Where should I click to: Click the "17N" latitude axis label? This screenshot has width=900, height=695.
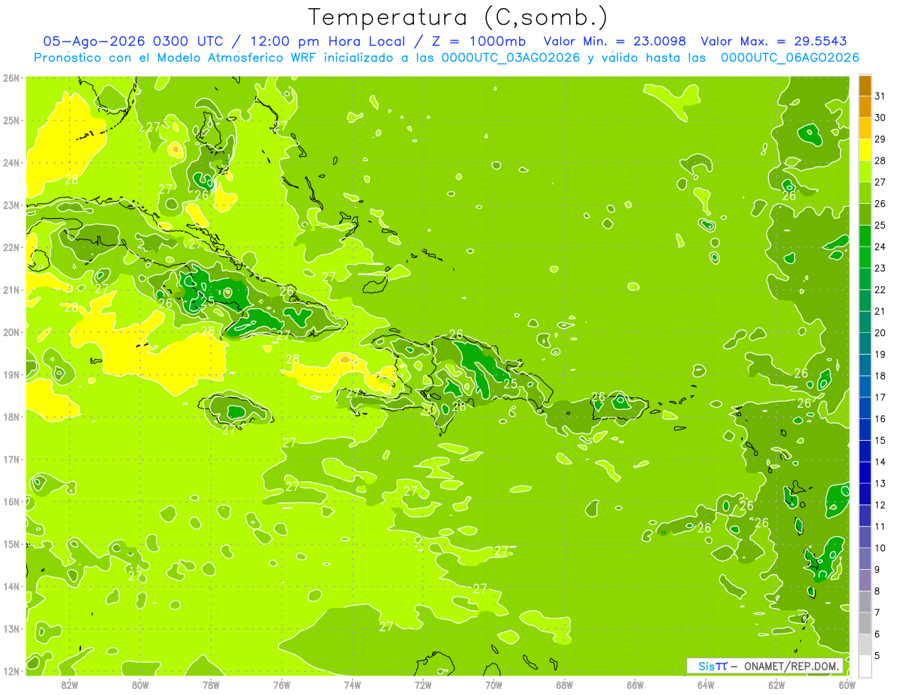(x=11, y=460)
